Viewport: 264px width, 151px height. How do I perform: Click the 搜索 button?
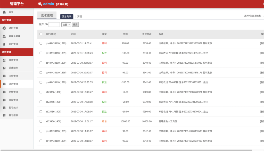pos(75,24)
